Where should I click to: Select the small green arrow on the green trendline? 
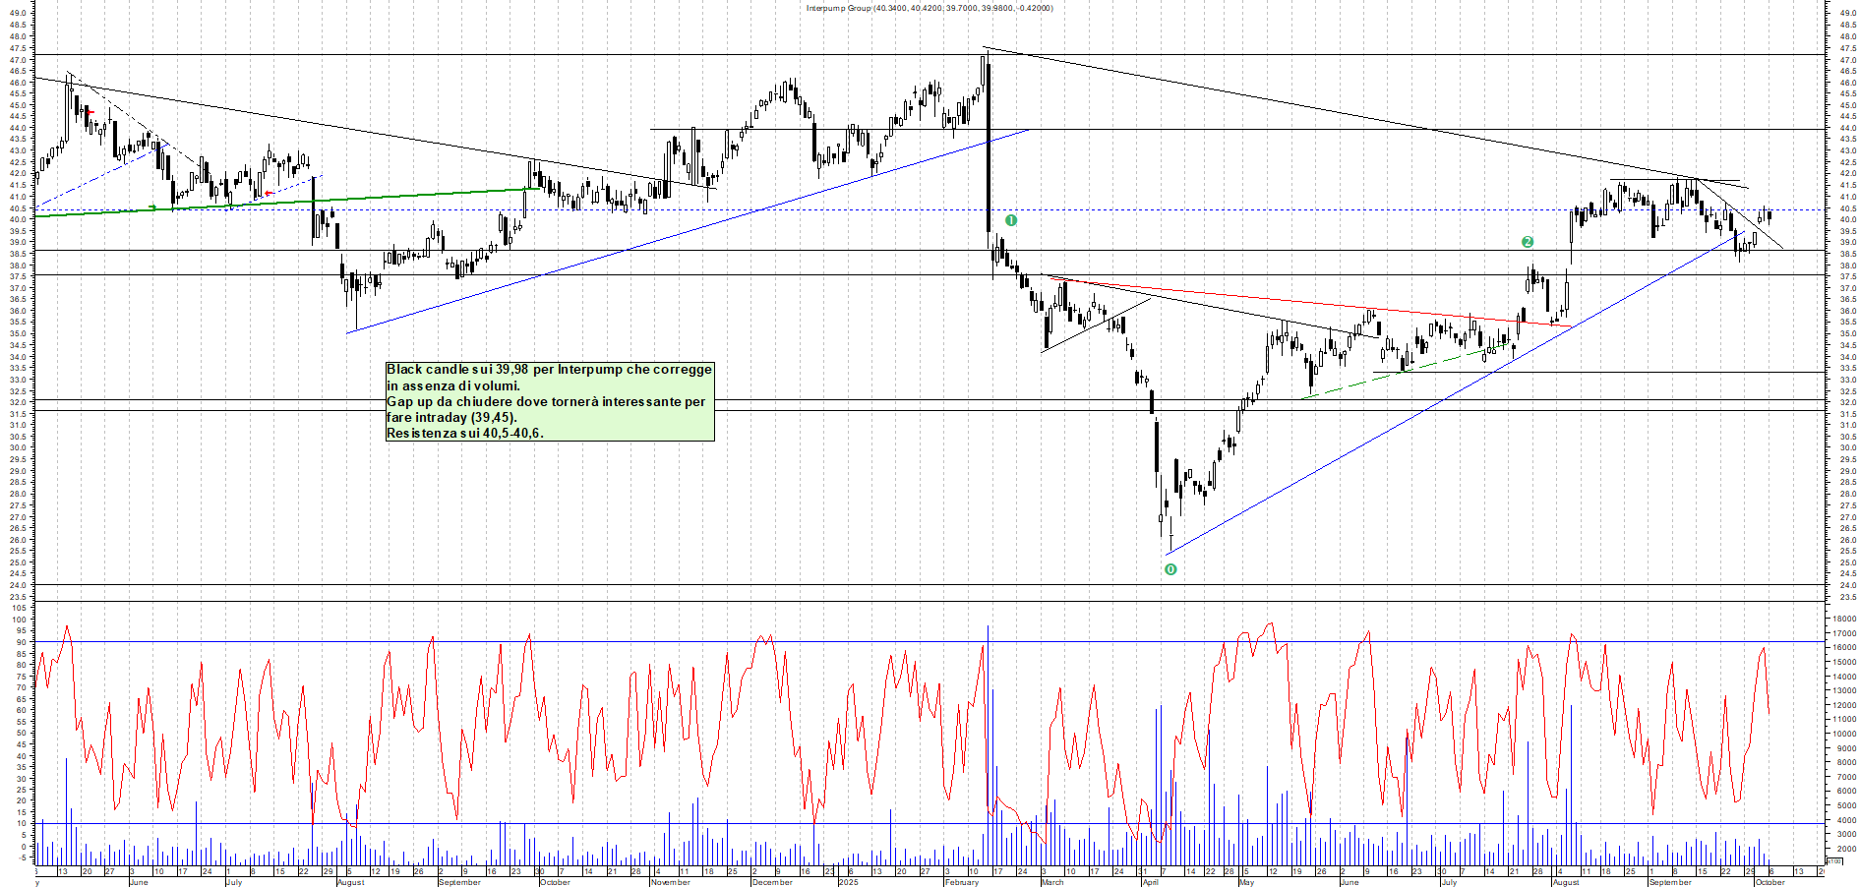(152, 207)
